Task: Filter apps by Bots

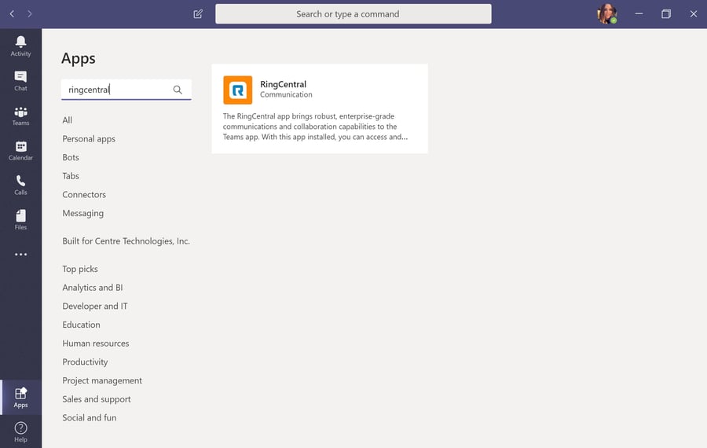Action: click(x=71, y=157)
